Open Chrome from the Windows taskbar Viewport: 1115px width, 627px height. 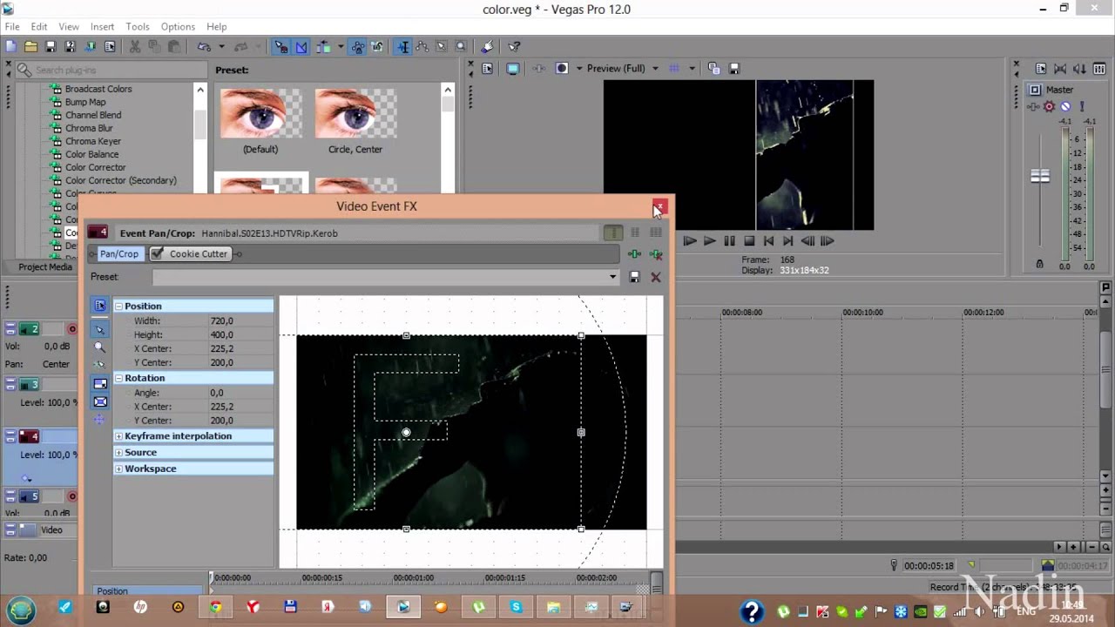(x=215, y=607)
